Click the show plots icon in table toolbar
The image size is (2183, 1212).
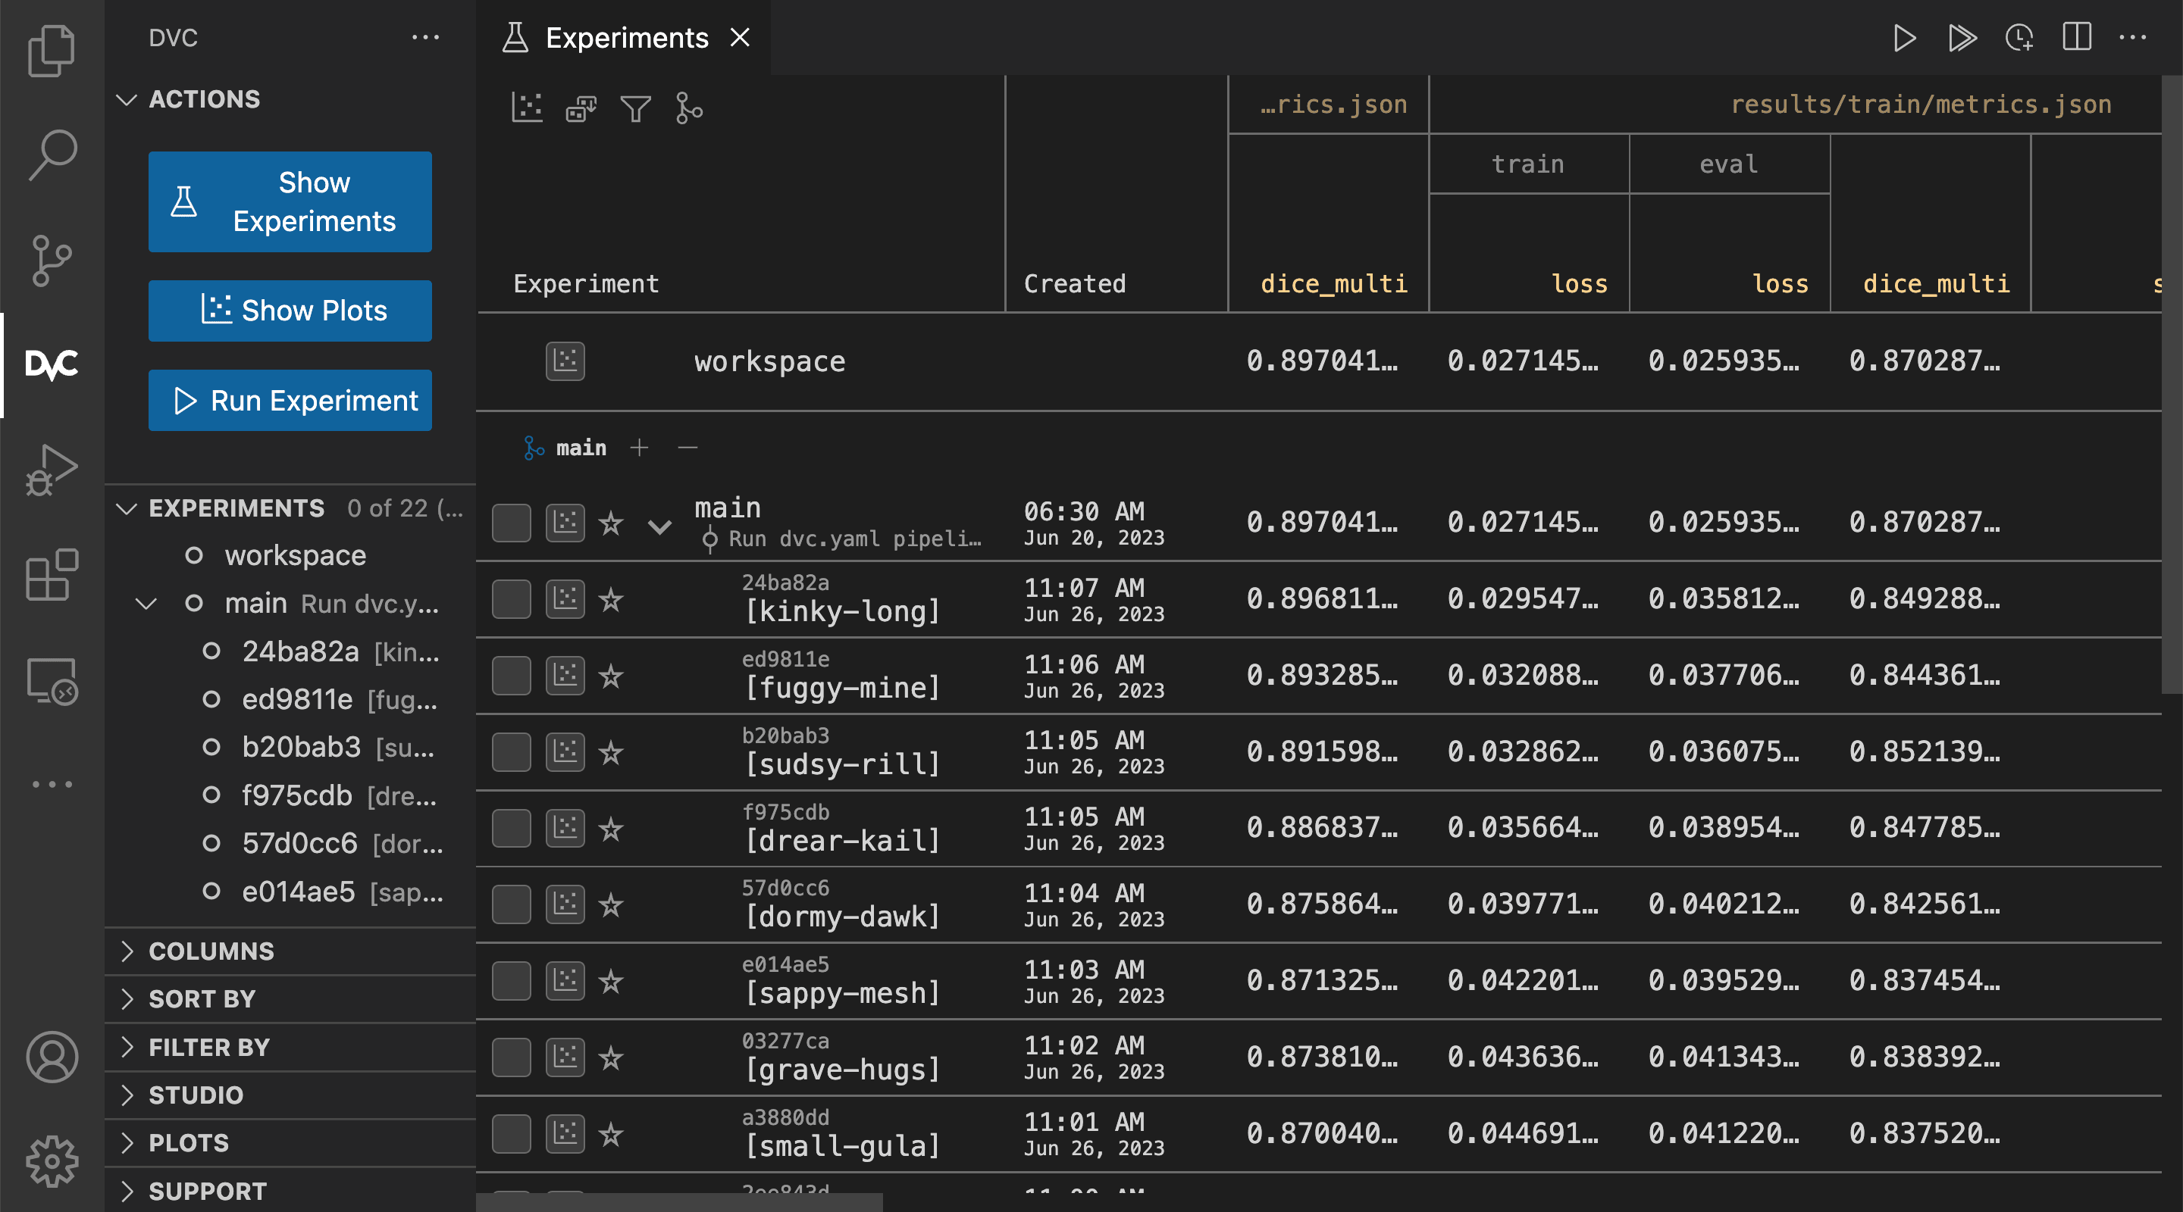pyautogui.click(x=527, y=108)
